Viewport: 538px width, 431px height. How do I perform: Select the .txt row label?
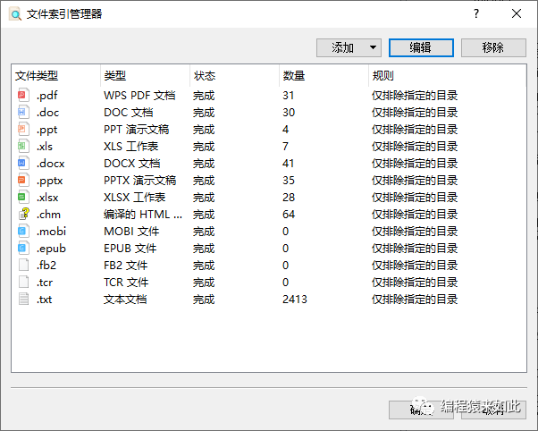coord(45,300)
